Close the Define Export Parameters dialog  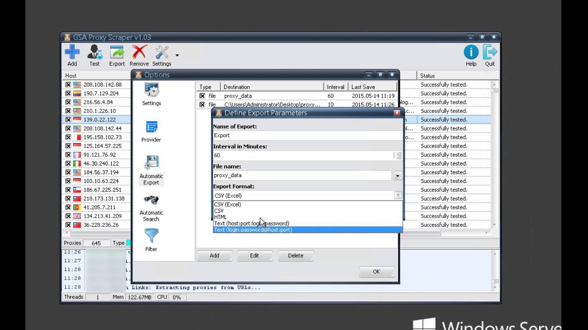(x=397, y=113)
